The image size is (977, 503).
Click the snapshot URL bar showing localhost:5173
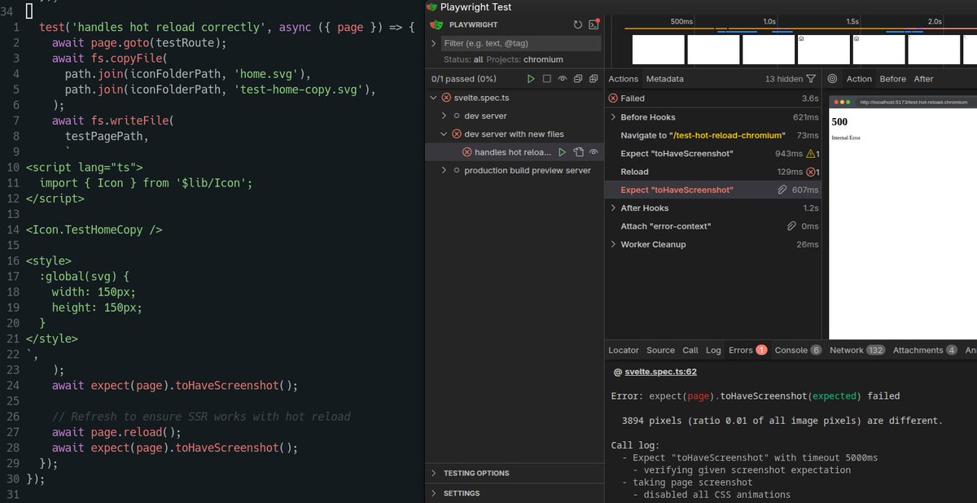[913, 103]
